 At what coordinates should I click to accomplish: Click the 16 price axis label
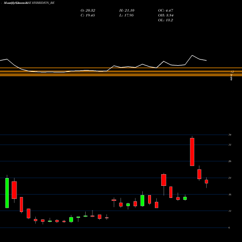(x=230, y=195)
